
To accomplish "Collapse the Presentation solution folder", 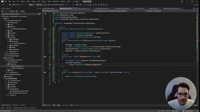I will pos(2,77).
